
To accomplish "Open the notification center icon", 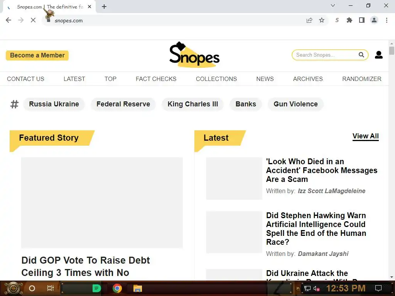I will (378, 288).
